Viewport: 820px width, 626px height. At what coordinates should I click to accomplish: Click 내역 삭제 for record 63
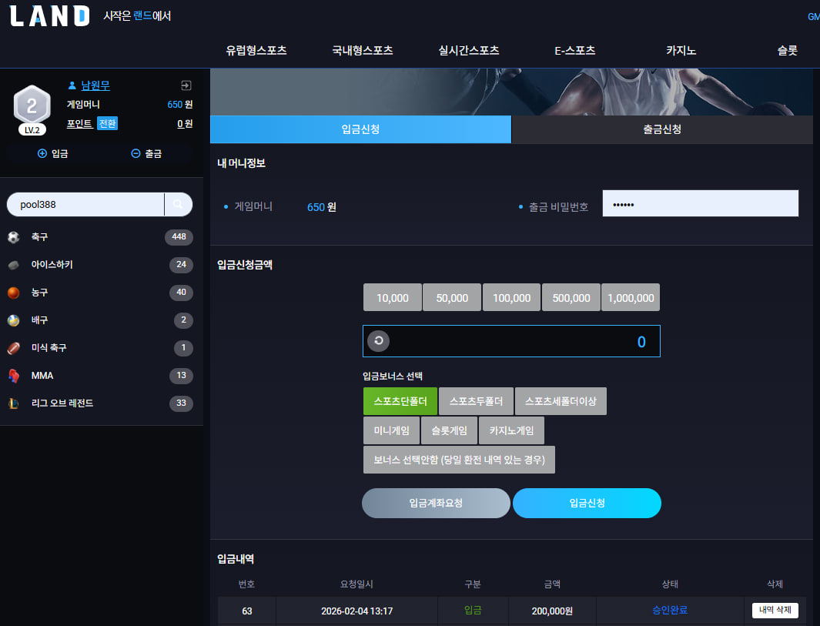tap(775, 611)
